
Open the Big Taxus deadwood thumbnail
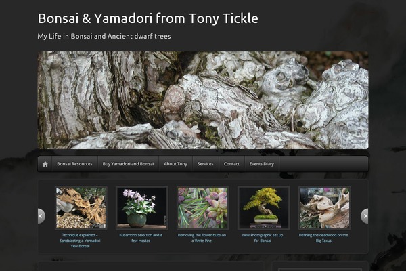click(x=324, y=208)
